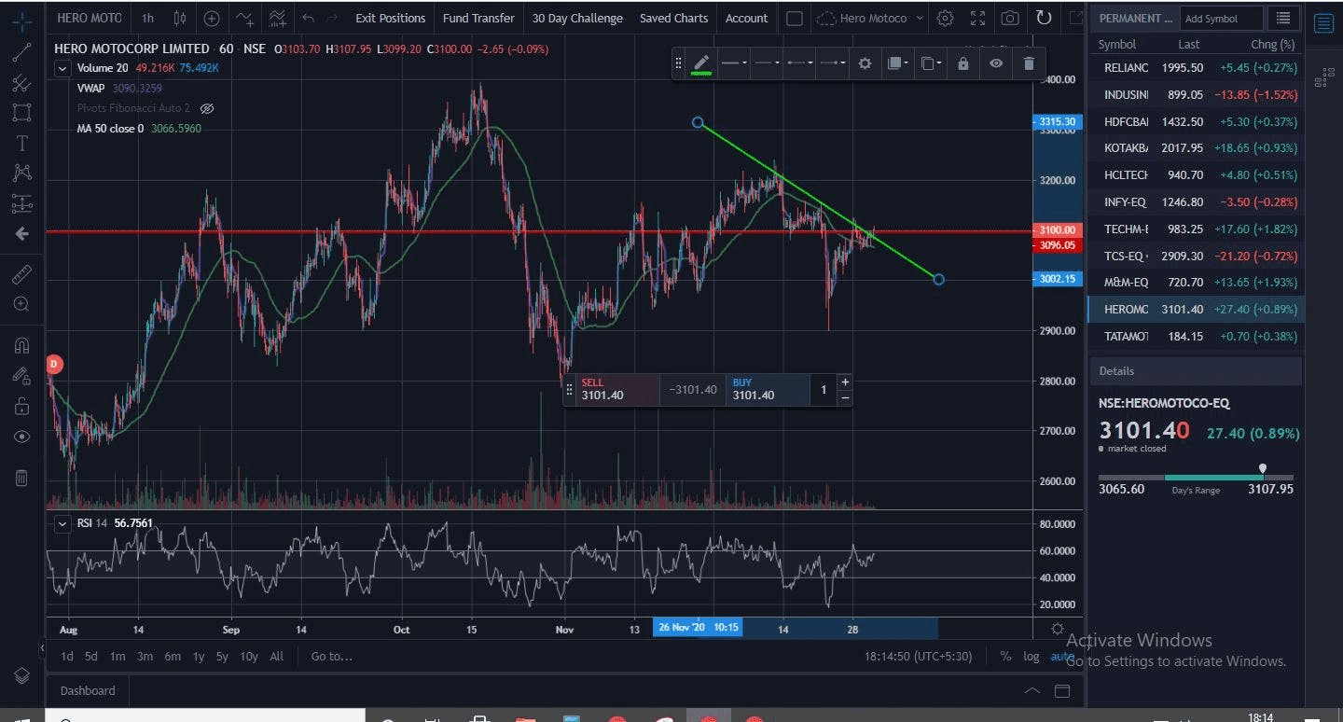Toggle log scale mode
Image resolution: width=1343 pixels, height=722 pixels.
point(1031,656)
